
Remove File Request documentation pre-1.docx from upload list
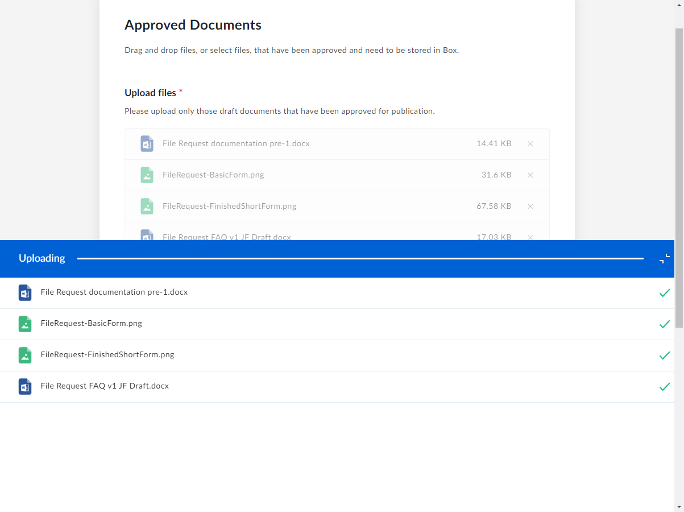point(530,143)
